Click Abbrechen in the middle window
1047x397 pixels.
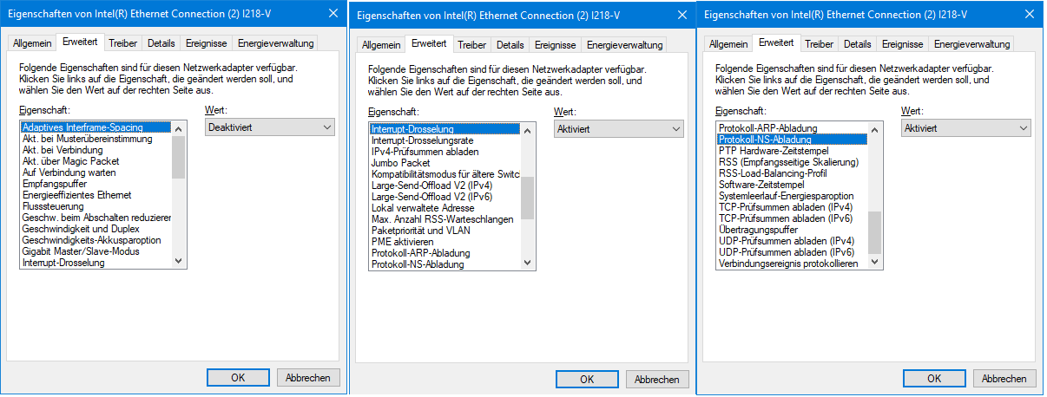coord(657,379)
